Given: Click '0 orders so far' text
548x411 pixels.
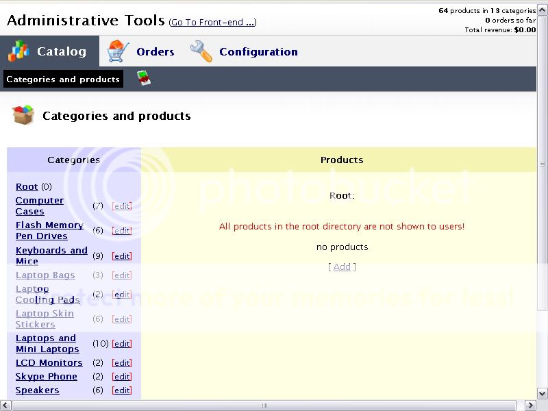Looking at the screenshot, I should 510,21.
